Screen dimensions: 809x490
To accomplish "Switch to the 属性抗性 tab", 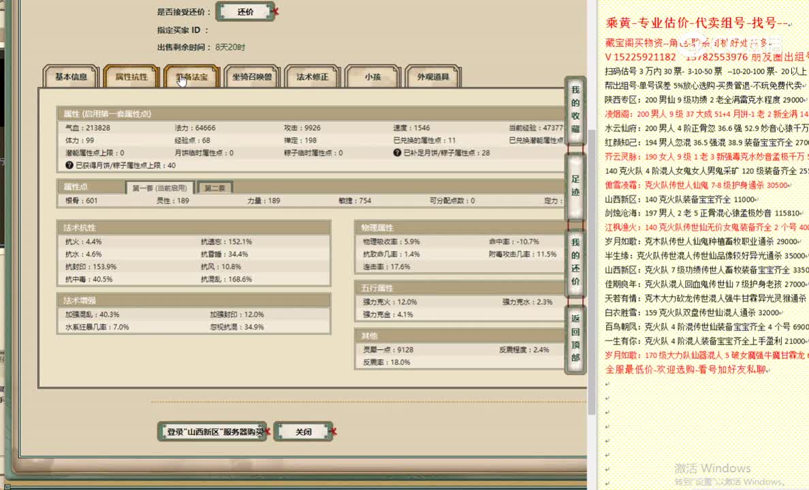I will point(131,77).
